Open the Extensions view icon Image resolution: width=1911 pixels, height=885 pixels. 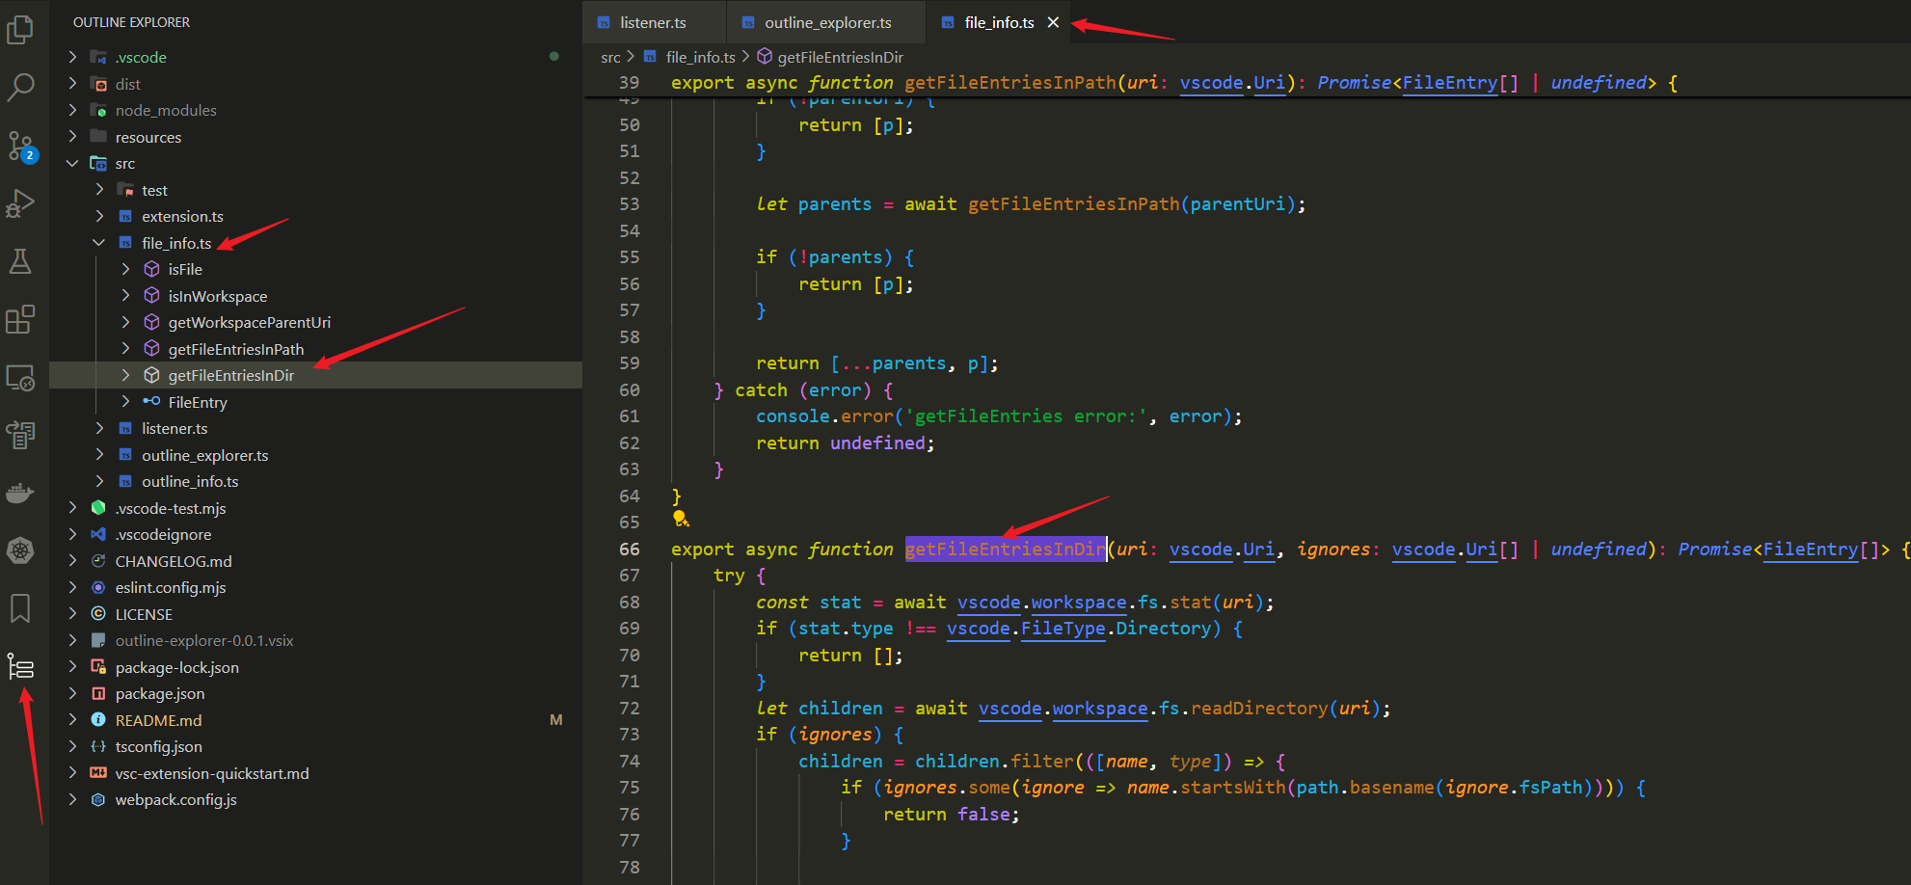20,319
